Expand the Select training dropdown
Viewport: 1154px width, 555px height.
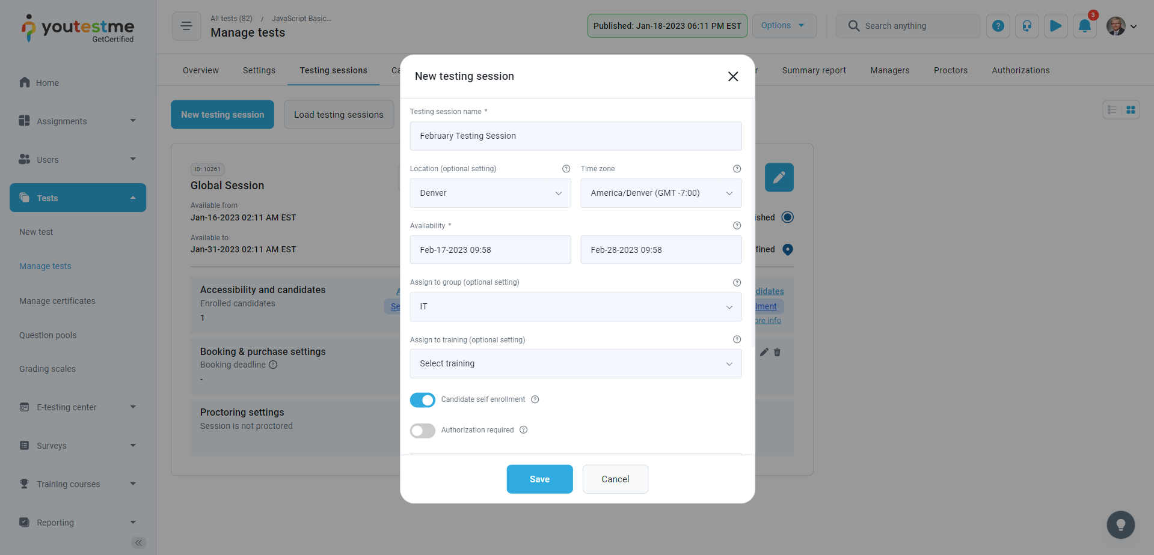(575, 364)
